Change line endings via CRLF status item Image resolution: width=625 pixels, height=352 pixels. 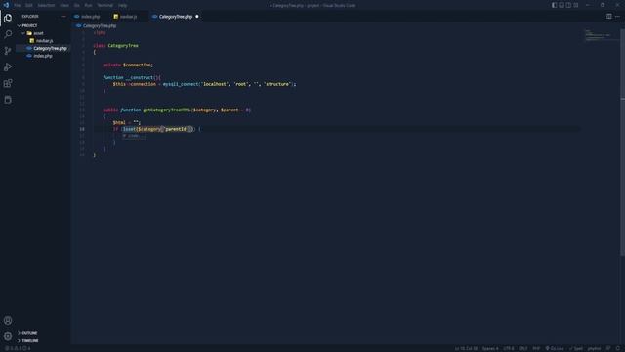[523, 348]
